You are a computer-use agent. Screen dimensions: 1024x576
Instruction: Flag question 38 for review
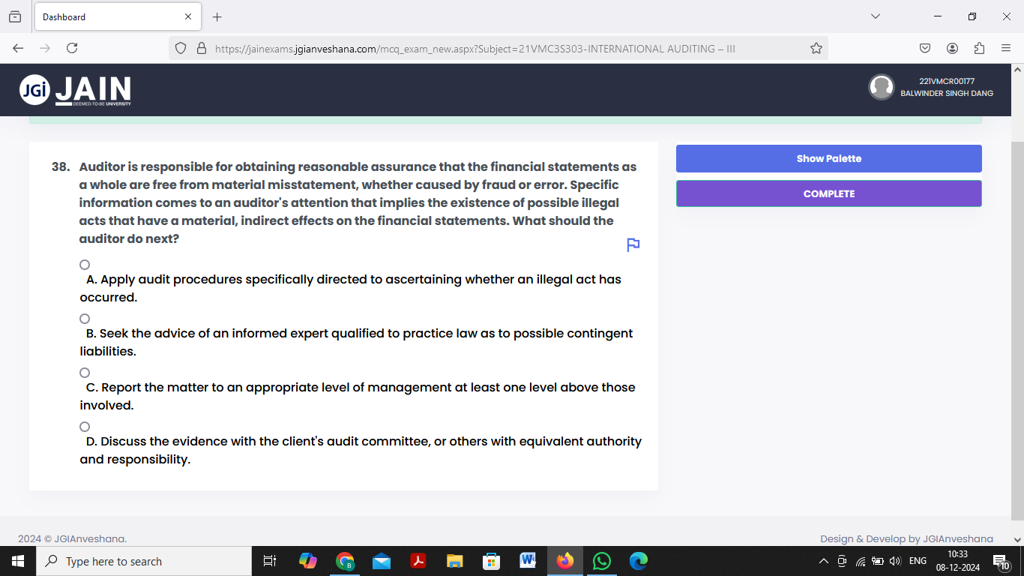point(633,244)
